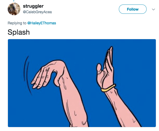Open struggler's profile avatar picture
This screenshot has width=159, height=131.
(14, 9)
